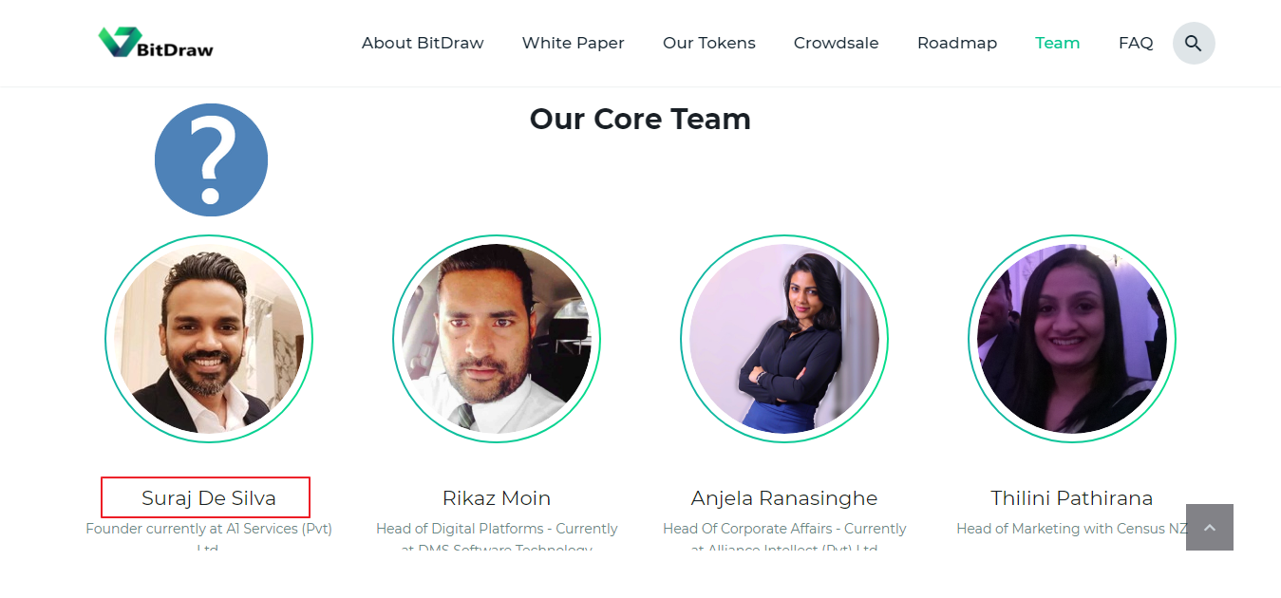Go to the White Paper page
The height and width of the screenshot is (598, 1281).
tap(574, 43)
